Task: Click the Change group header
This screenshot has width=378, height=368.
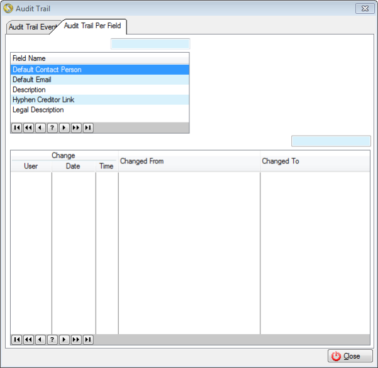Action: point(64,156)
